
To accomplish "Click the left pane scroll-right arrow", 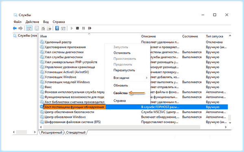I will pos(35,132).
